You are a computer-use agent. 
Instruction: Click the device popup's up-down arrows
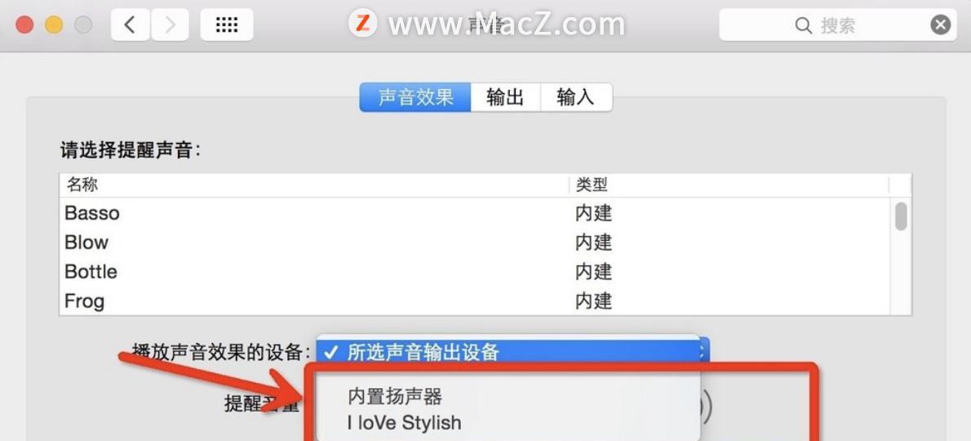coord(703,352)
